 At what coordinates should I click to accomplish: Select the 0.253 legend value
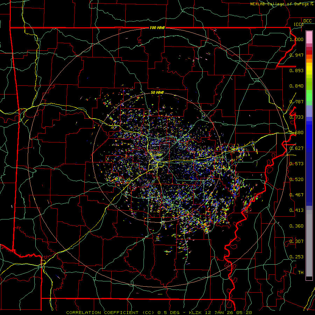(x=296, y=257)
